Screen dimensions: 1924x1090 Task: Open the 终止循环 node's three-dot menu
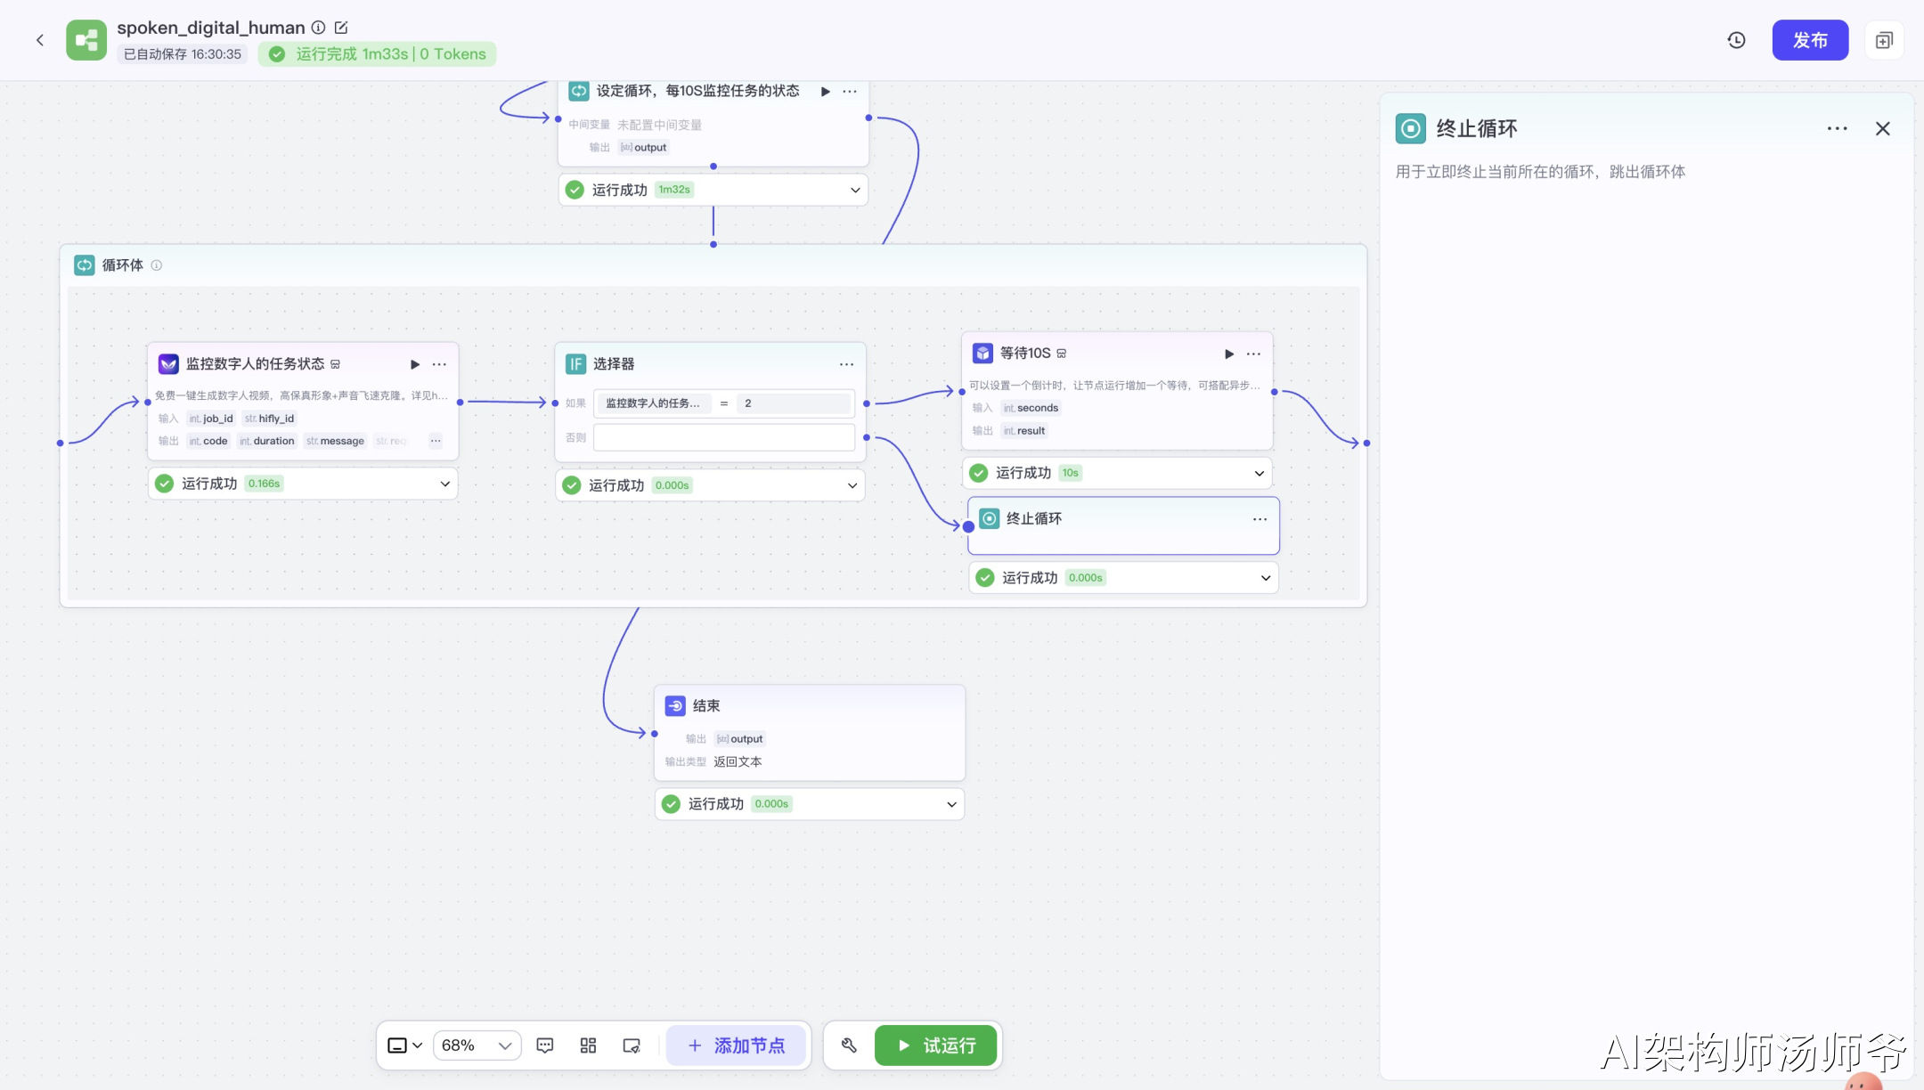[x=1260, y=519]
